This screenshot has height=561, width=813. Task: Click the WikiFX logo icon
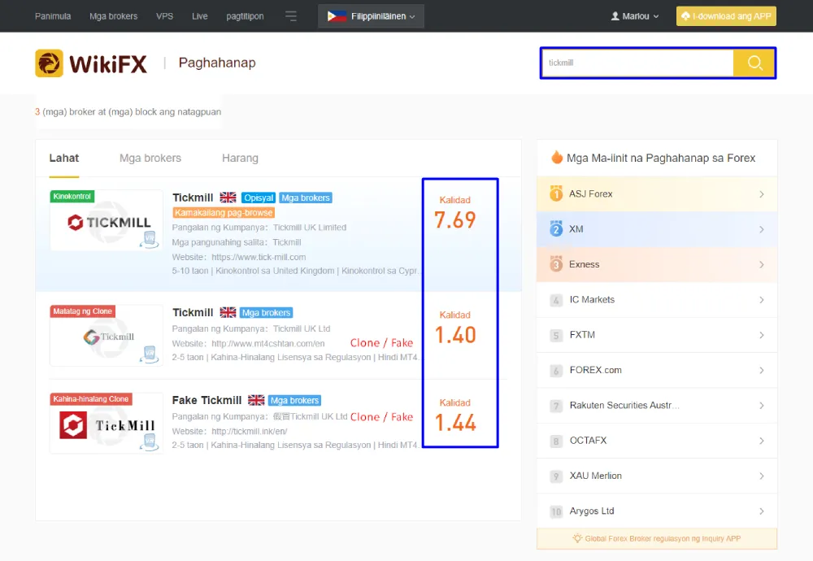pyautogui.click(x=50, y=63)
